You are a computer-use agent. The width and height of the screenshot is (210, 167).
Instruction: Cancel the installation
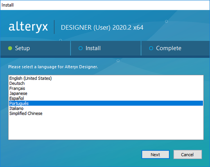click(x=187, y=155)
